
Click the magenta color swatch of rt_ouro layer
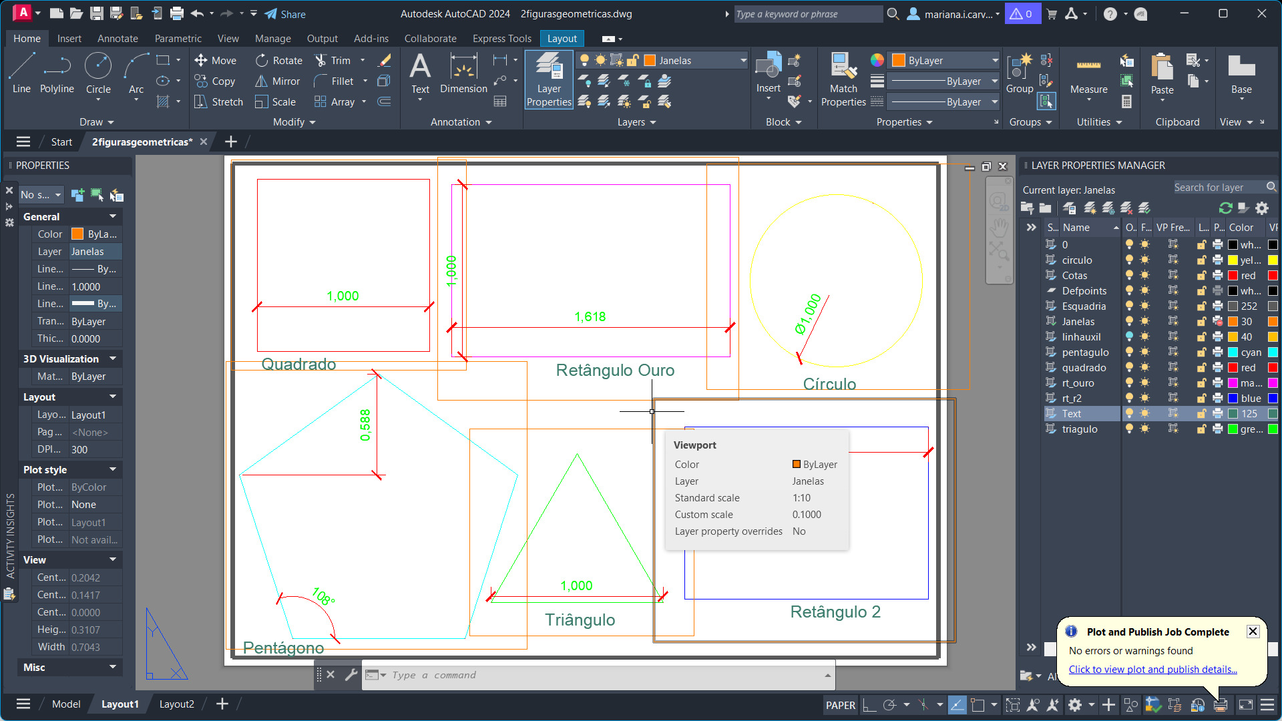point(1233,383)
